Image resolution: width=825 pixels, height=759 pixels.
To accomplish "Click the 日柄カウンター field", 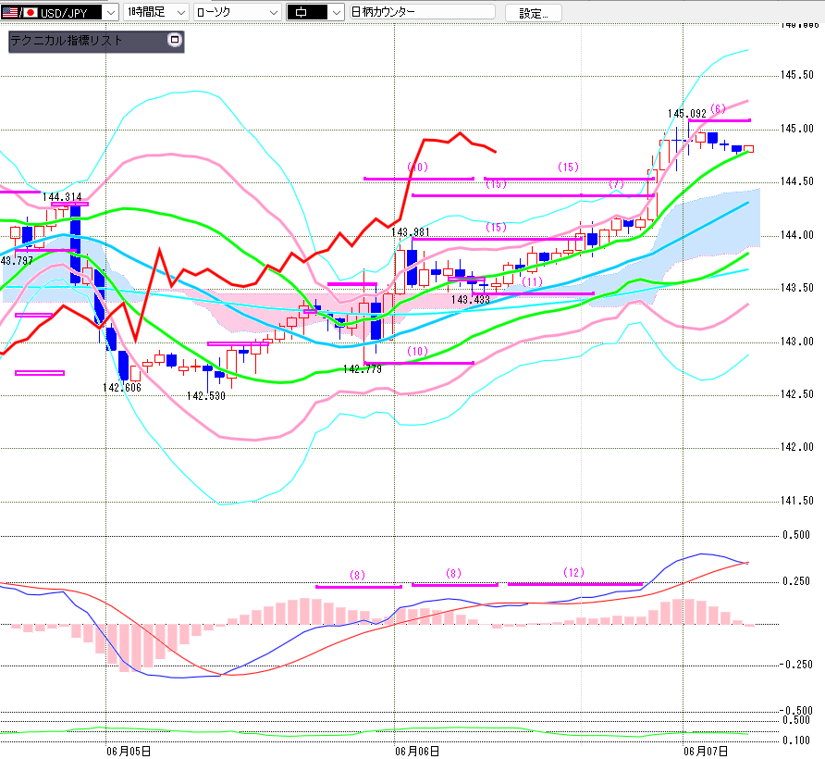I will [x=423, y=12].
